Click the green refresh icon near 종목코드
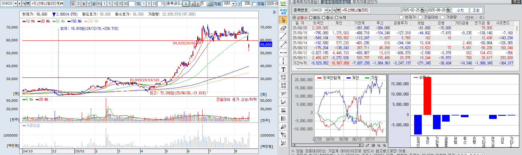Viewport: 522px width, 155px height. click(x=186, y=4)
